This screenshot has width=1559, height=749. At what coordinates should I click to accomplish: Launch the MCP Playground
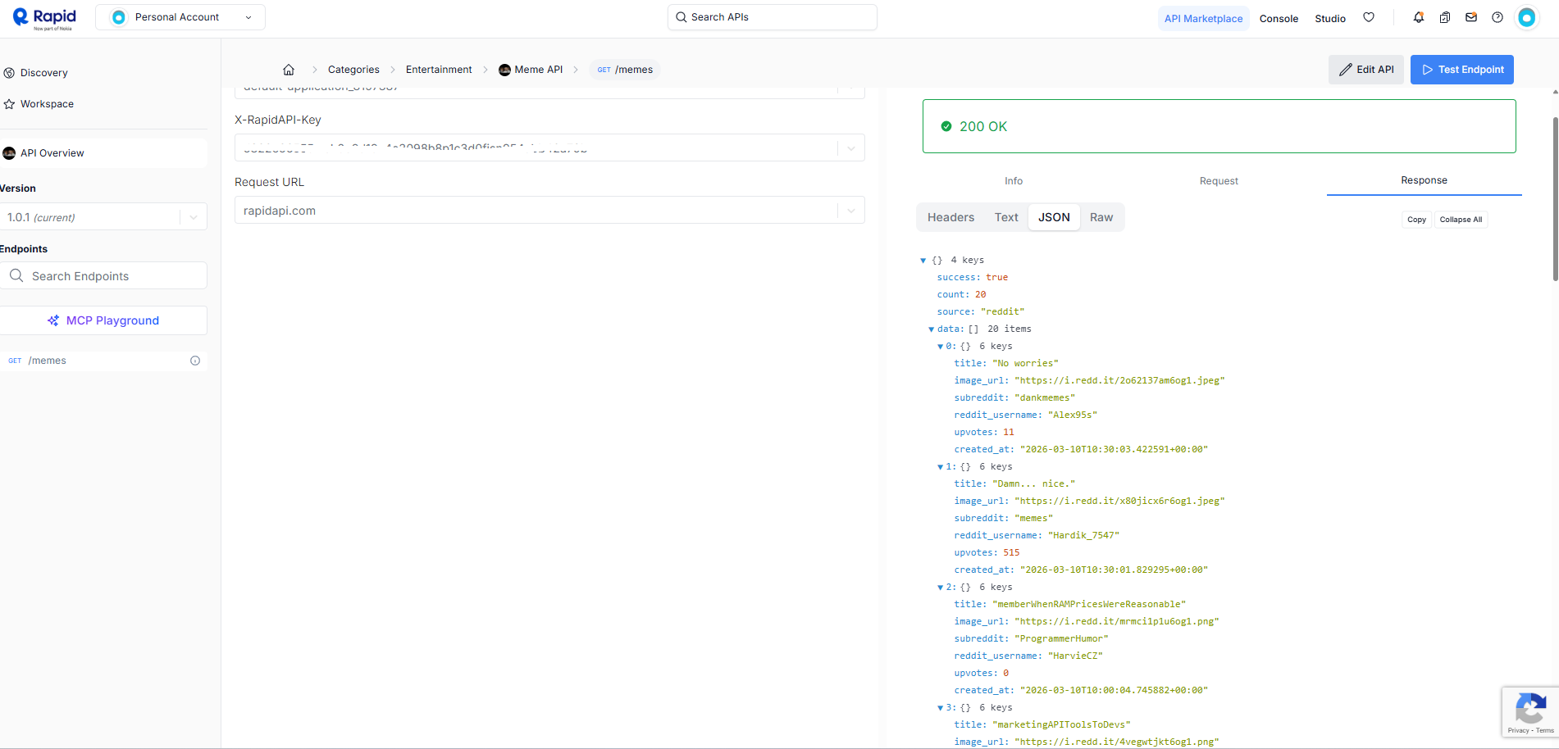point(103,320)
